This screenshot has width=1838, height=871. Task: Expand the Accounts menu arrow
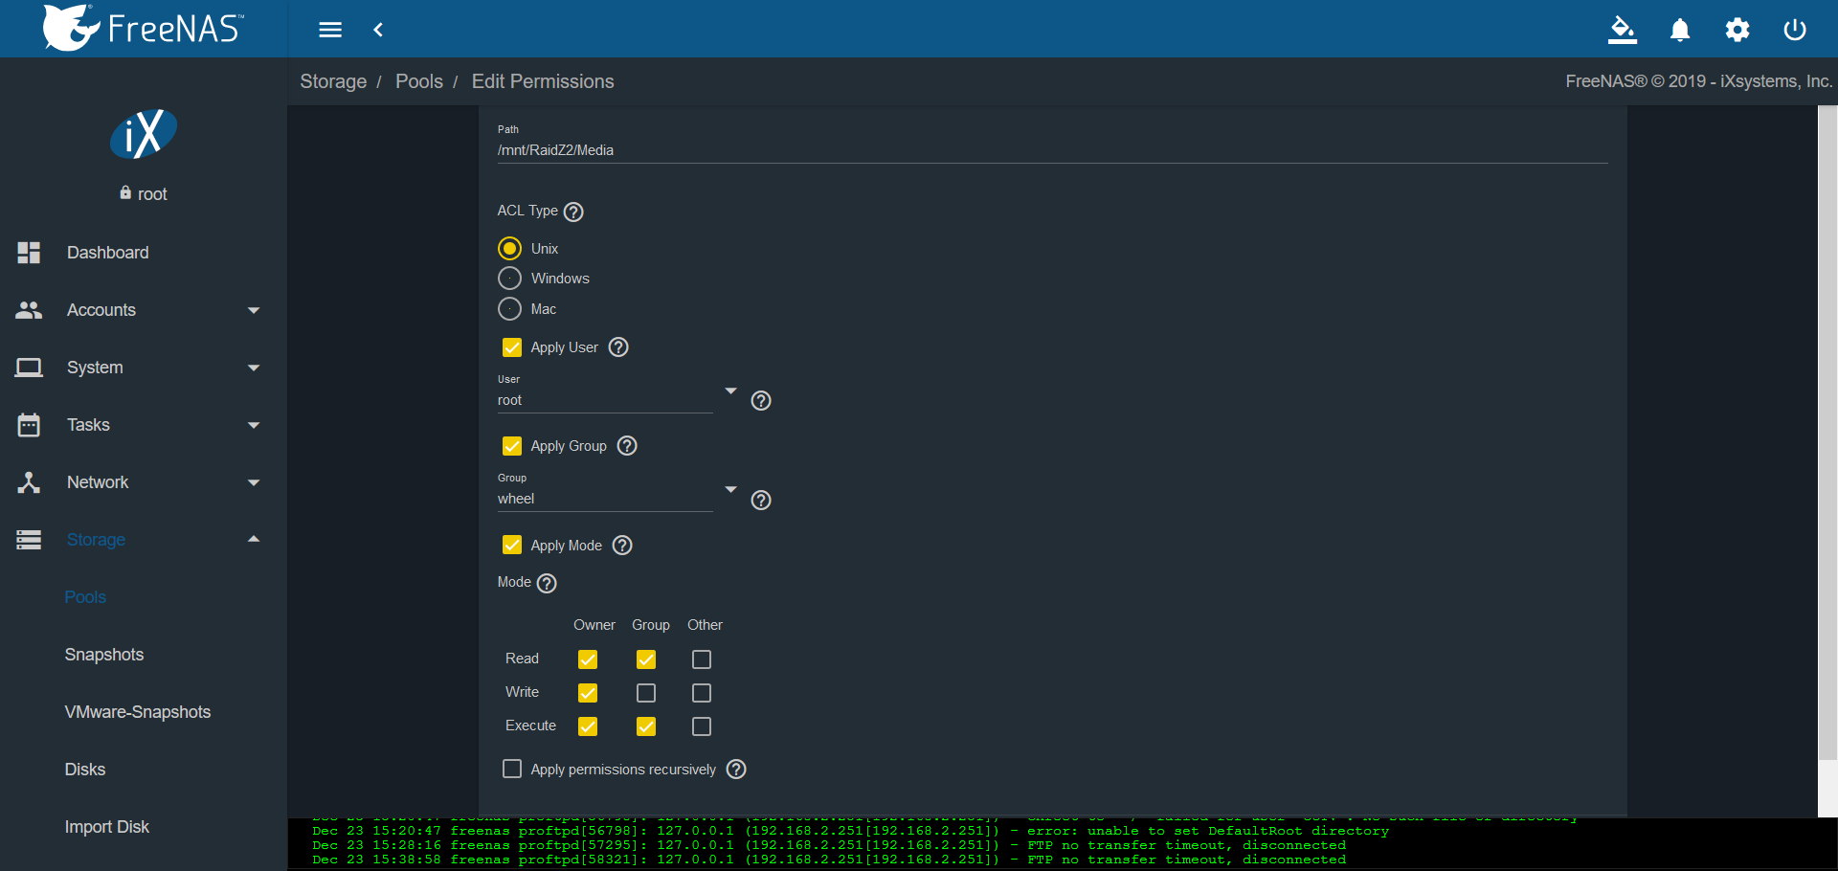click(254, 310)
